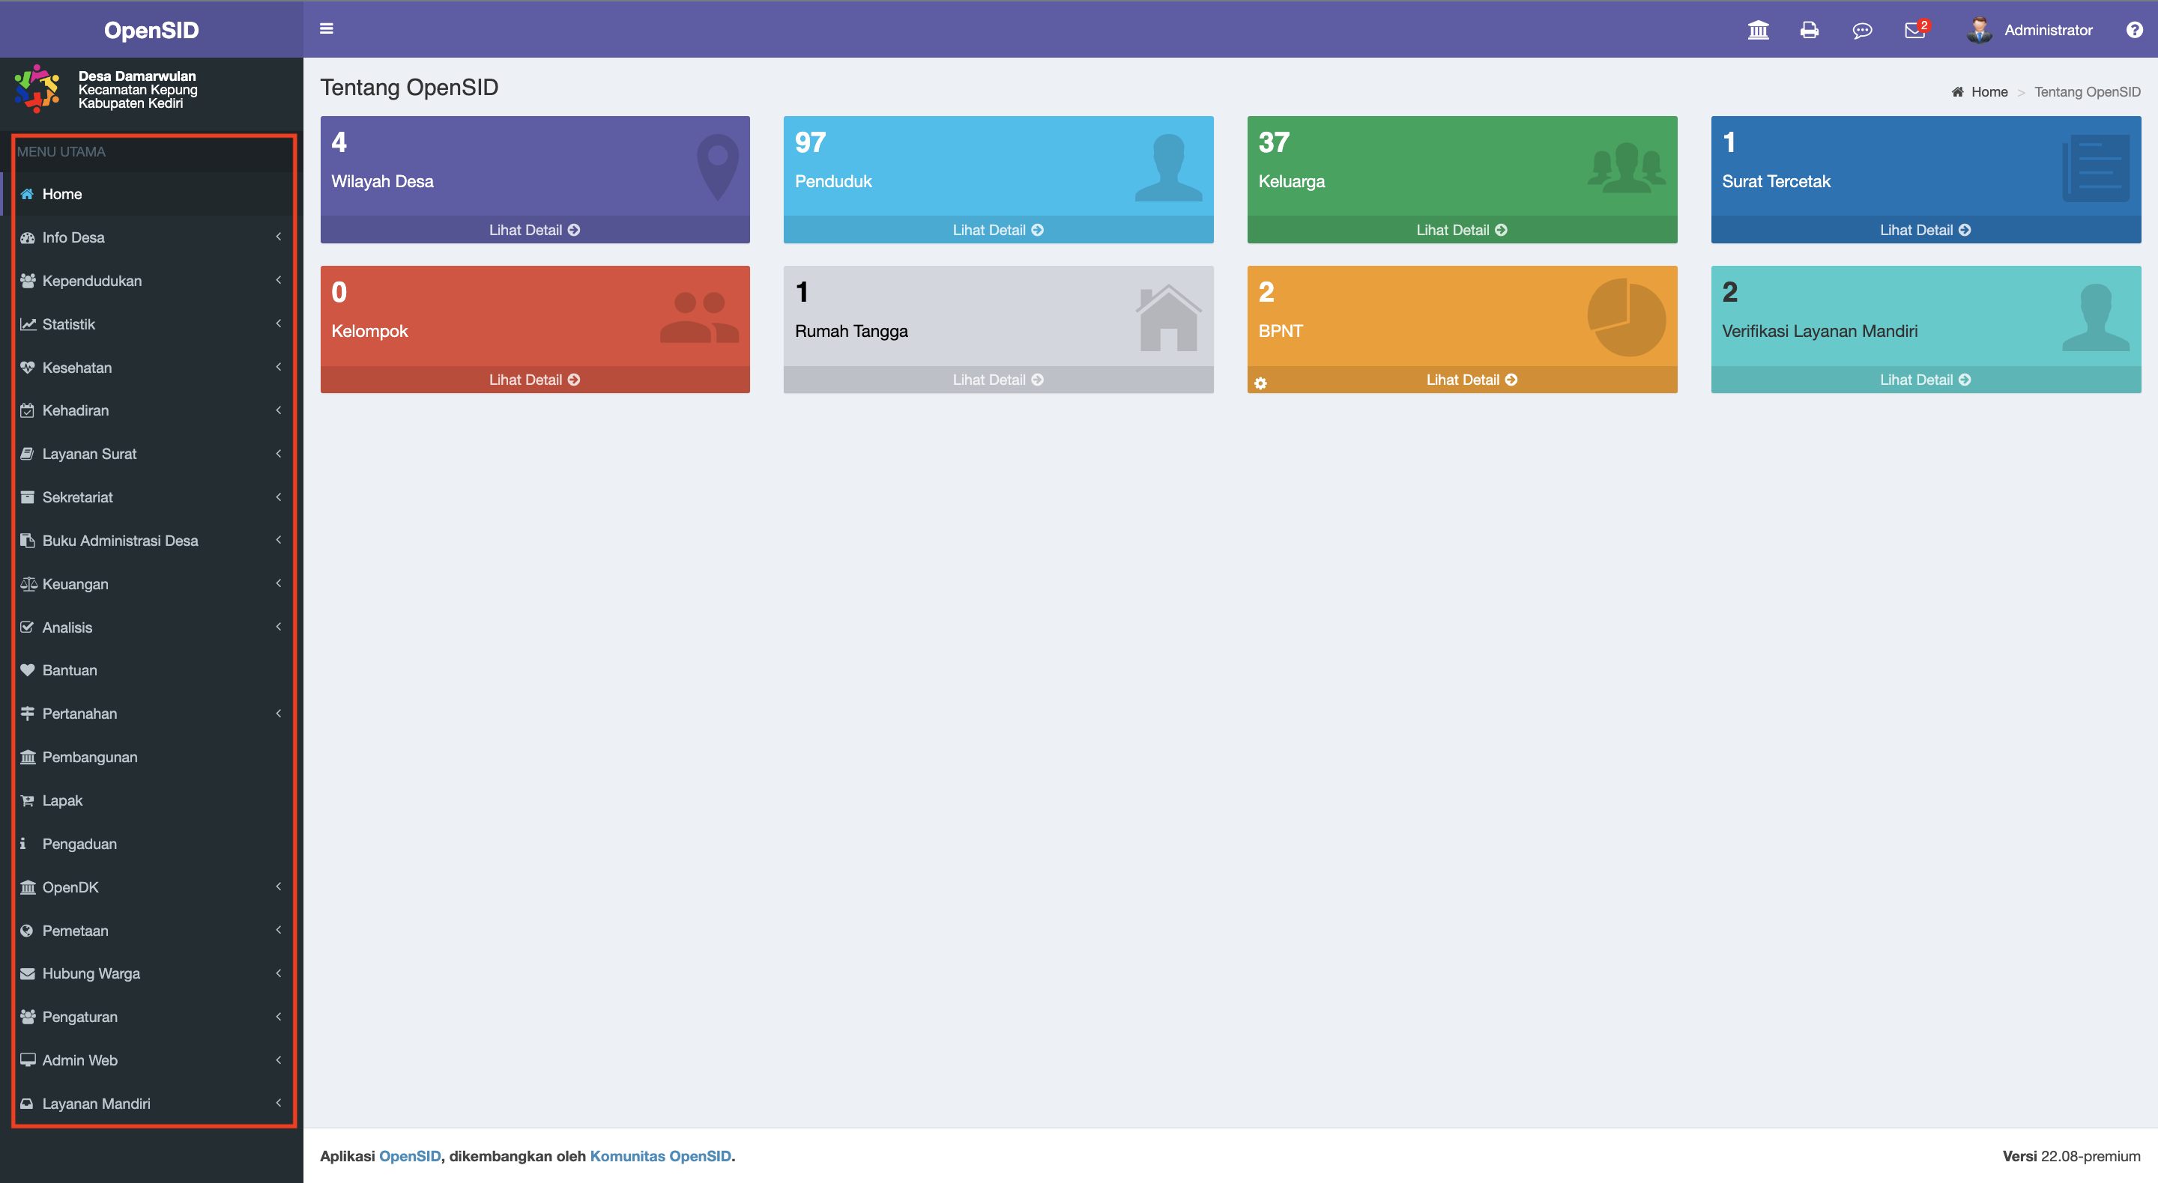Click the Bantuan heart icon
Screen dimensions: 2158x1183
coord(27,670)
